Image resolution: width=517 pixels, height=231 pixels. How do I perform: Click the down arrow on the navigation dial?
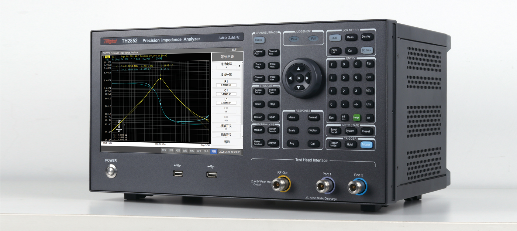(298, 87)
